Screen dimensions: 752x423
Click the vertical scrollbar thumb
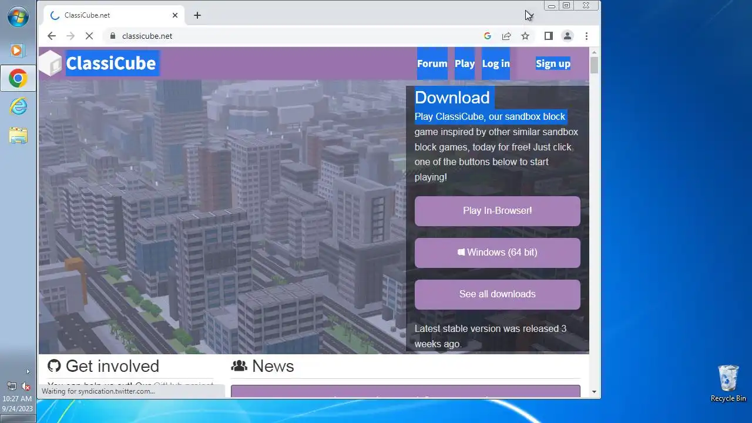click(594, 65)
